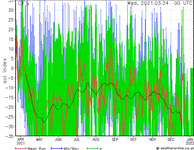The height and width of the screenshot is (150, 194).
Task: Click the 'soi index' y-axis label
Action: tap(5, 71)
